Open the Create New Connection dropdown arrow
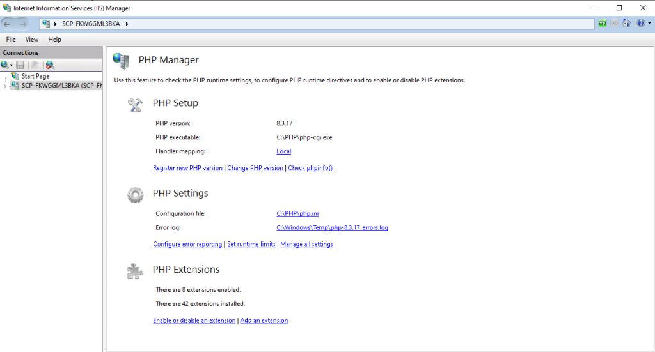 (x=11, y=65)
